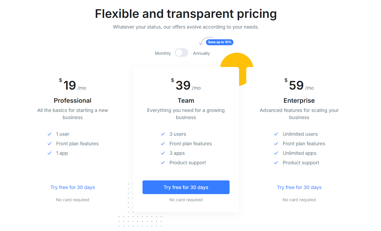Click the checkmark next to "Product support" in Team
381x231 pixels.
(x=163, y=163)
